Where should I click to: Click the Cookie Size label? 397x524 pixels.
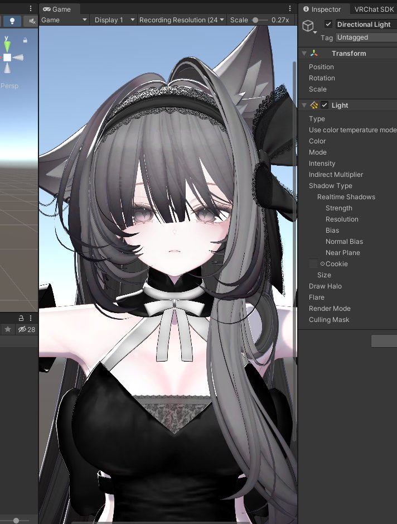click(324, 275)
